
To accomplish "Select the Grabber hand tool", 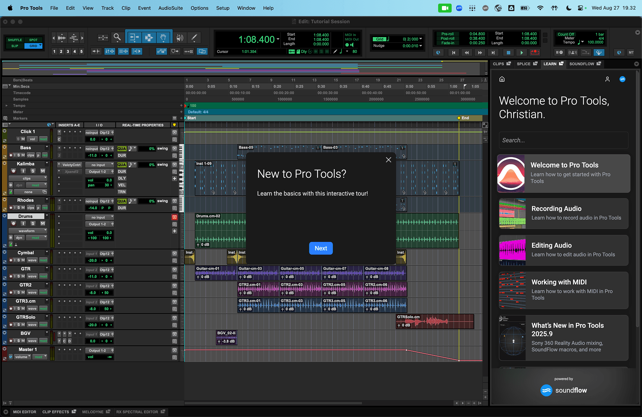I will (x=163, y=37).
